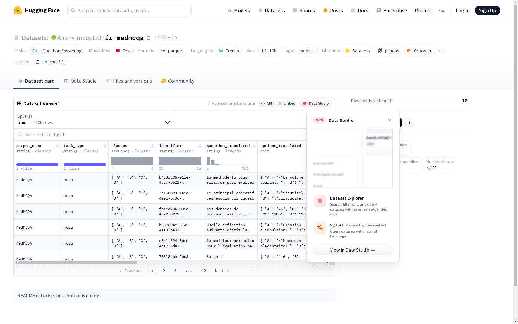Select the medical tag
The height and width of the screenshot is (324, 518).
tap(307, 51)
